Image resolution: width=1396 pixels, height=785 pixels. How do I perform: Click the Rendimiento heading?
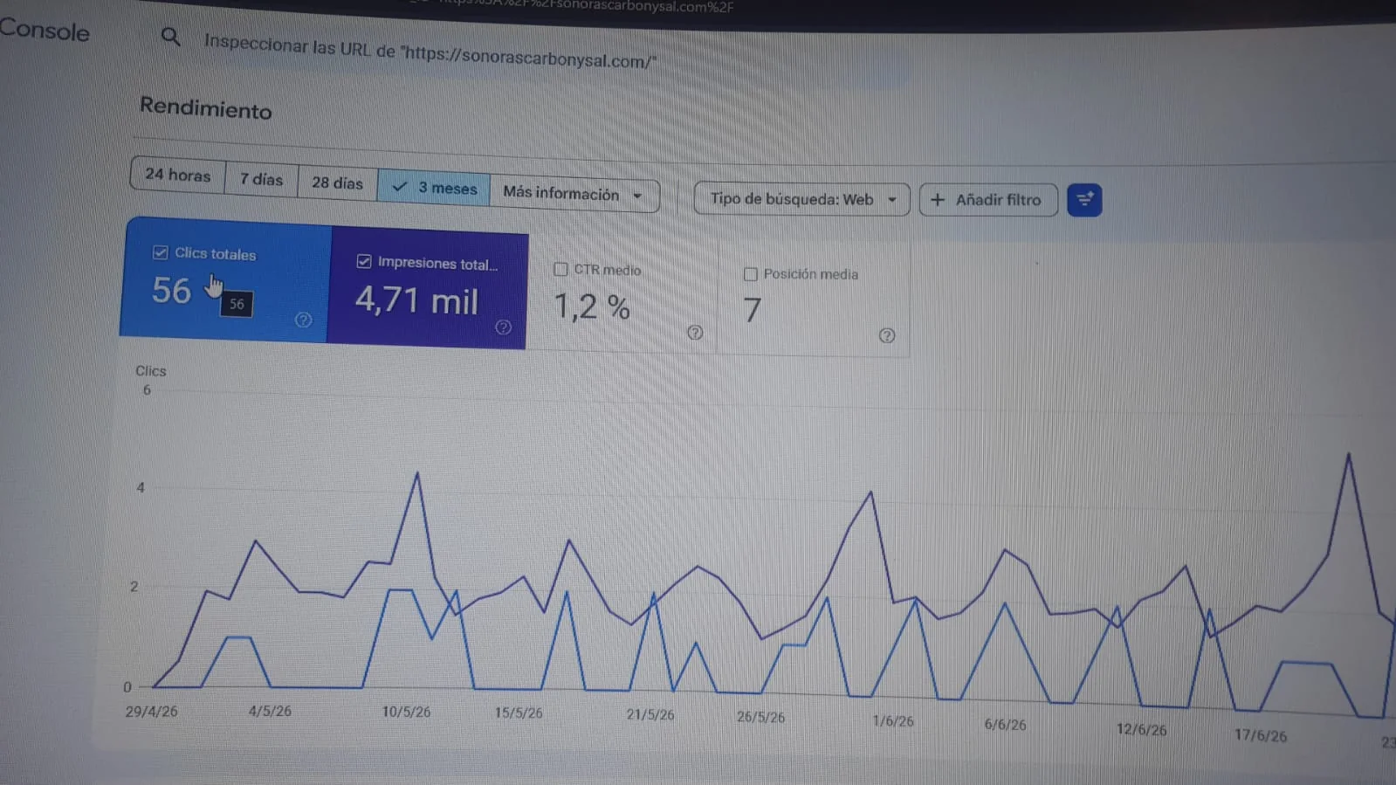click(206, 108)
